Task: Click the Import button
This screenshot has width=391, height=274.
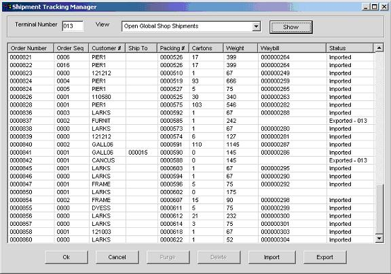Action: (272, 257)
